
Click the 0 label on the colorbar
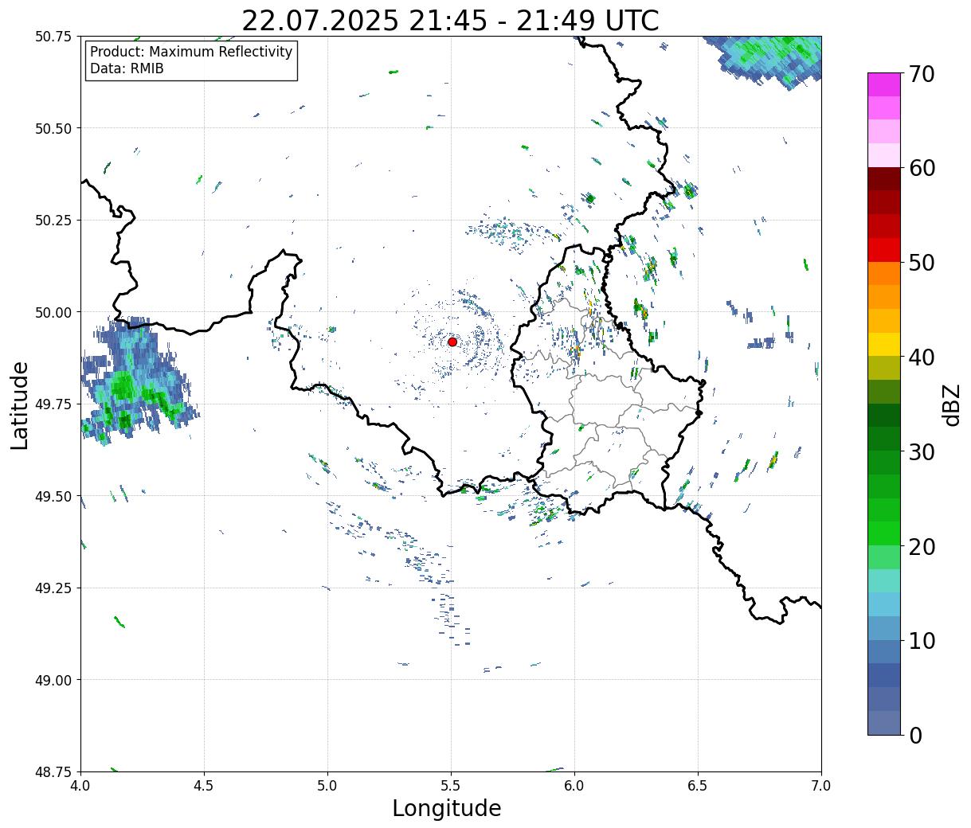(915, 736)
